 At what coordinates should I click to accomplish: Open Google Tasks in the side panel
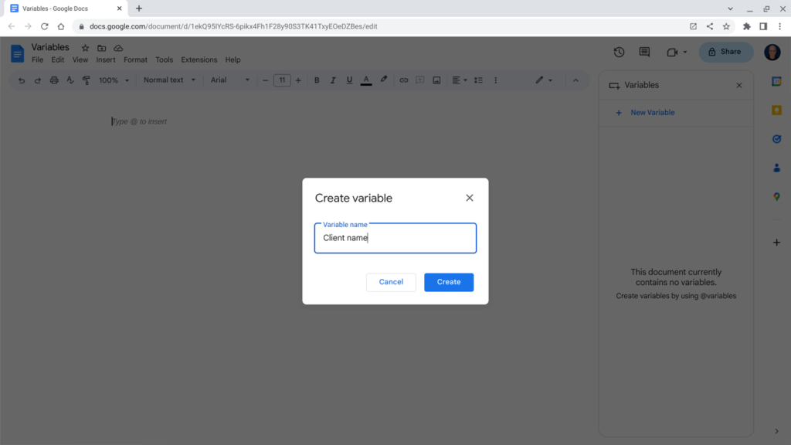(776, 139)
